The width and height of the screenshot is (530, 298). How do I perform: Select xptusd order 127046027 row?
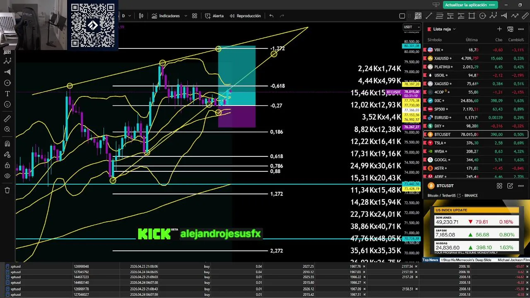265,294
